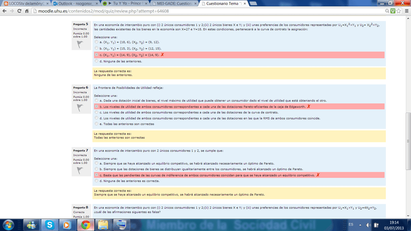This screenshot has height=231, width=411.
Task: Click the scrollbar down arrow
Action: (x=408, y=216)
